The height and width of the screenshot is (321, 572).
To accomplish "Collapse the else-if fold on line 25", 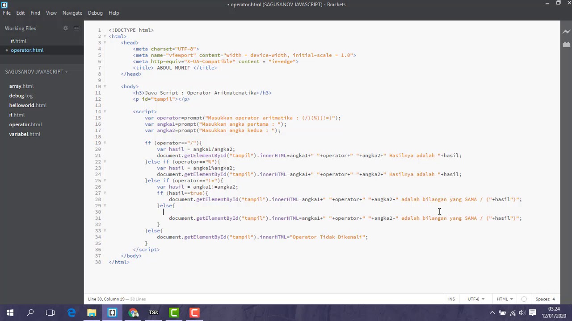I will (x=105, y=180).
